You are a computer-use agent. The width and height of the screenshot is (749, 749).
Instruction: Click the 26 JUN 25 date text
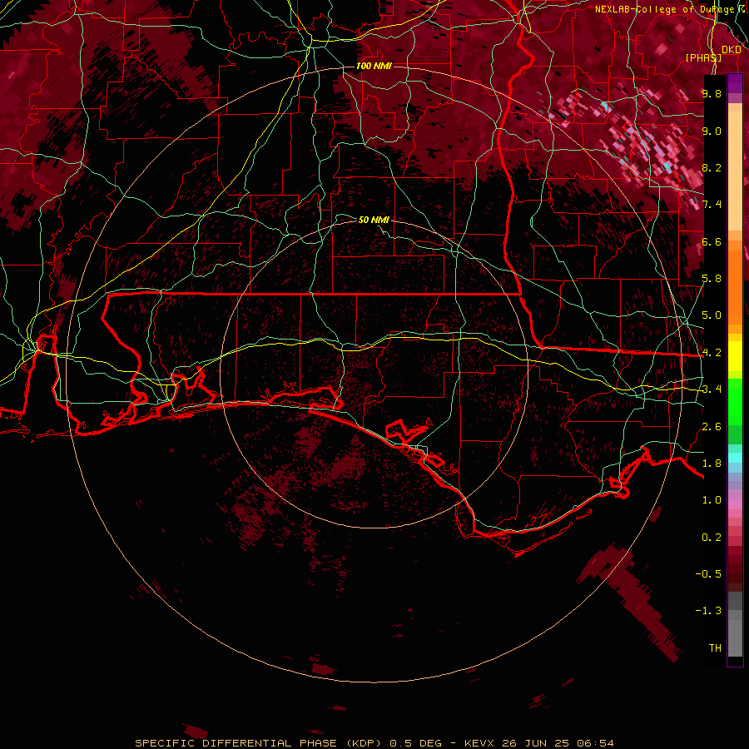point(537,743)
